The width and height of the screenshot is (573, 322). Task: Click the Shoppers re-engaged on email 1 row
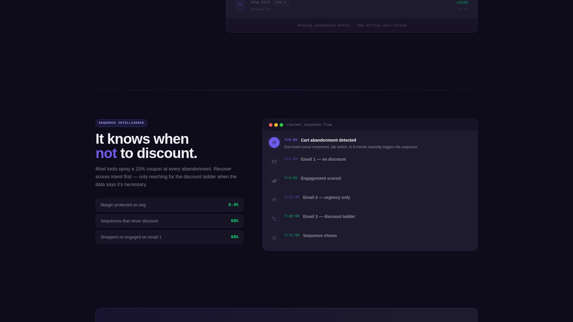169,237
